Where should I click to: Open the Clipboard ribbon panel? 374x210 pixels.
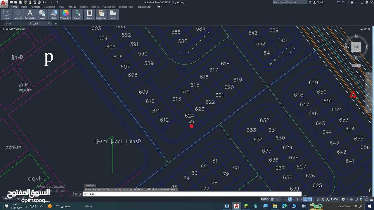[x=101, y=15]
